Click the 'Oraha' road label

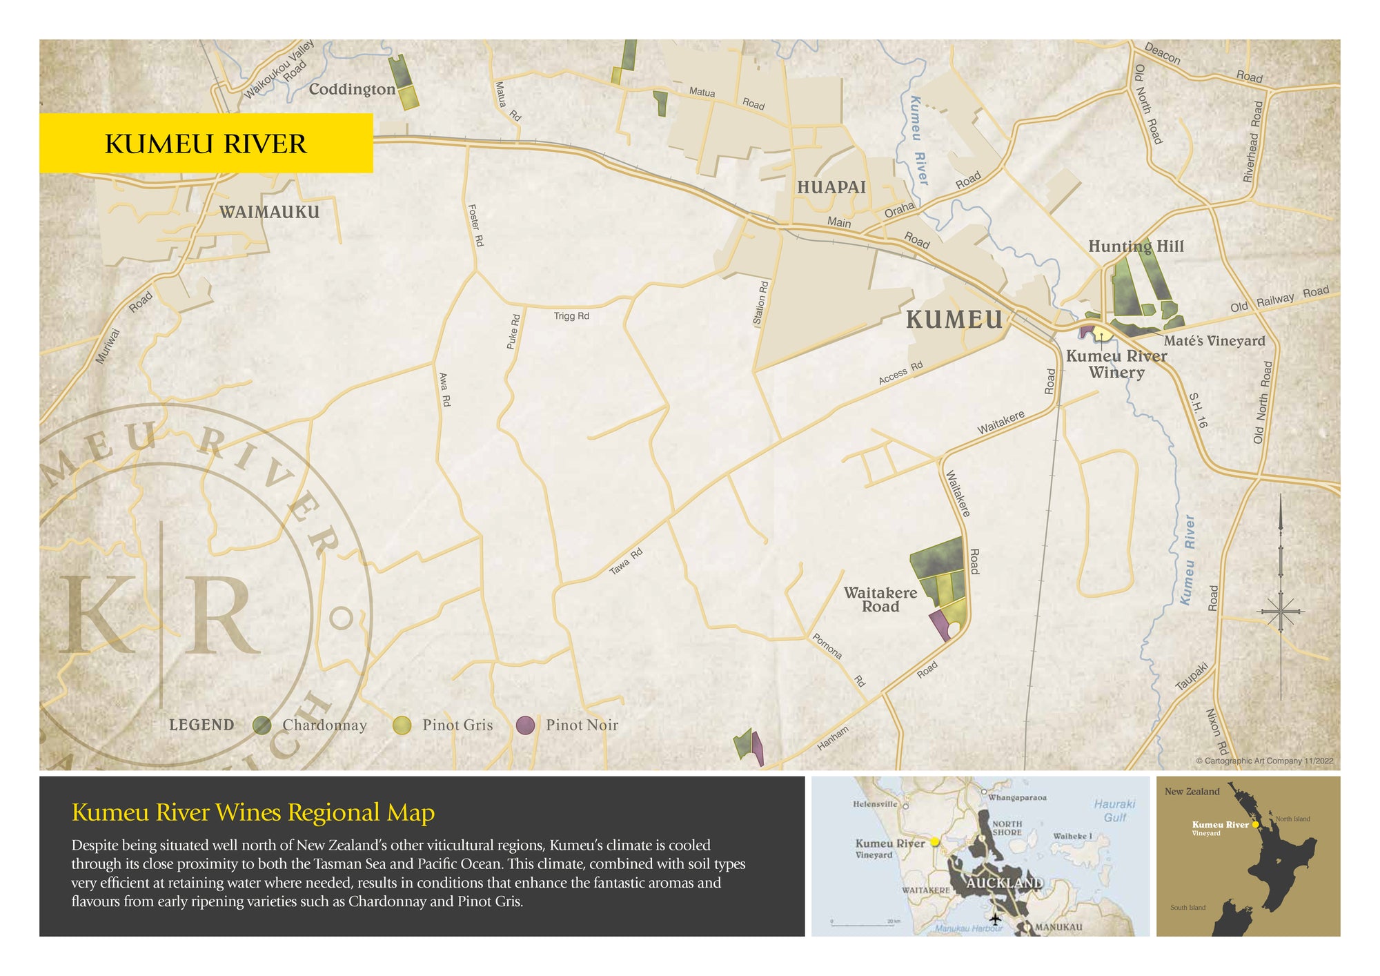tap(899, 210)
